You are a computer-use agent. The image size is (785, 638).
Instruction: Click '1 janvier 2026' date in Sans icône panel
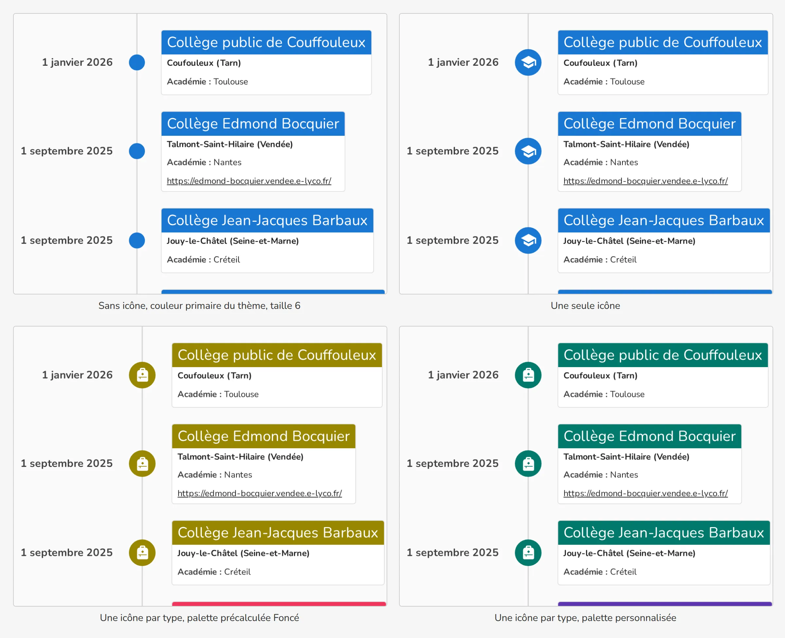(77, 62)
